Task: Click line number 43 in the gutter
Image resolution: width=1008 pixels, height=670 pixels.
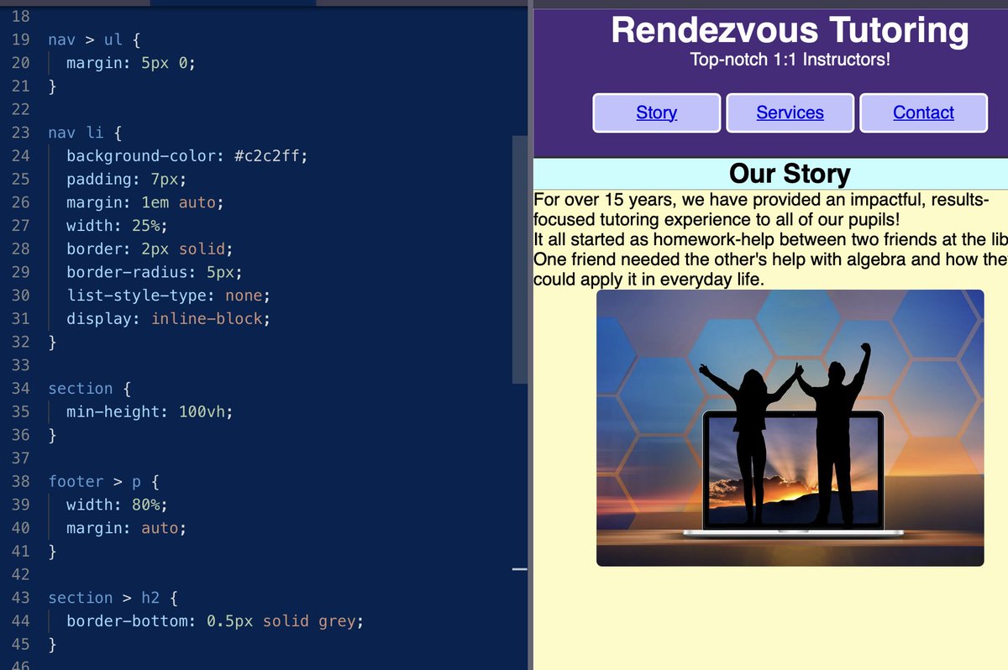Action: (21, 598)
